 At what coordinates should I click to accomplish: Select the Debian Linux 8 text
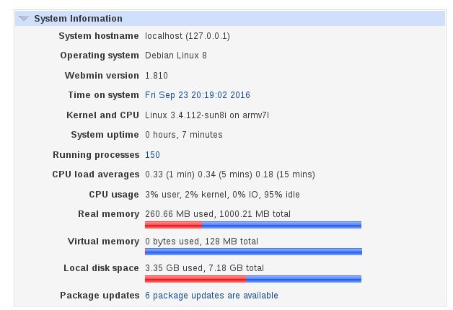[x=176, y=55]
